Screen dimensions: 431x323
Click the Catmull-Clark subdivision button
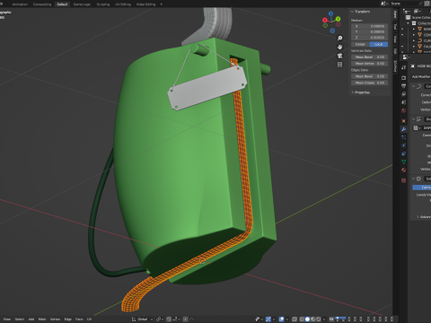[422, 188]
